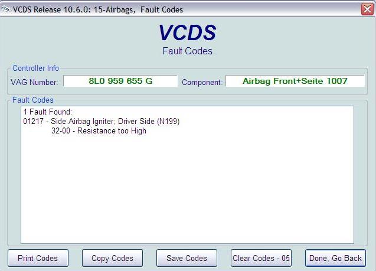Click the '1 Fault Found:' line
376x271 pixels.
click(x=48, y=112)
